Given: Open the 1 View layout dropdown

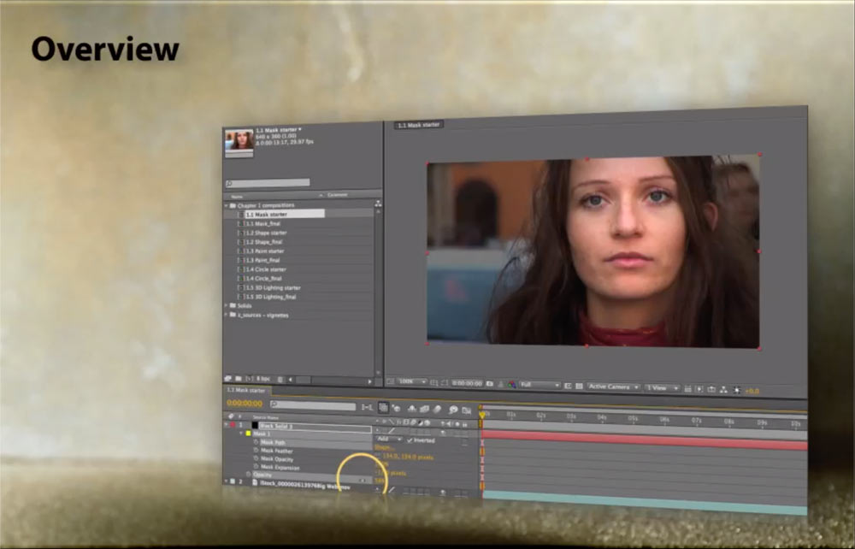Looking at the screenshot, I should [x=662, y=387].
